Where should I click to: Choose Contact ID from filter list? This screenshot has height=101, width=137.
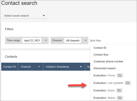tap(100, 48)
